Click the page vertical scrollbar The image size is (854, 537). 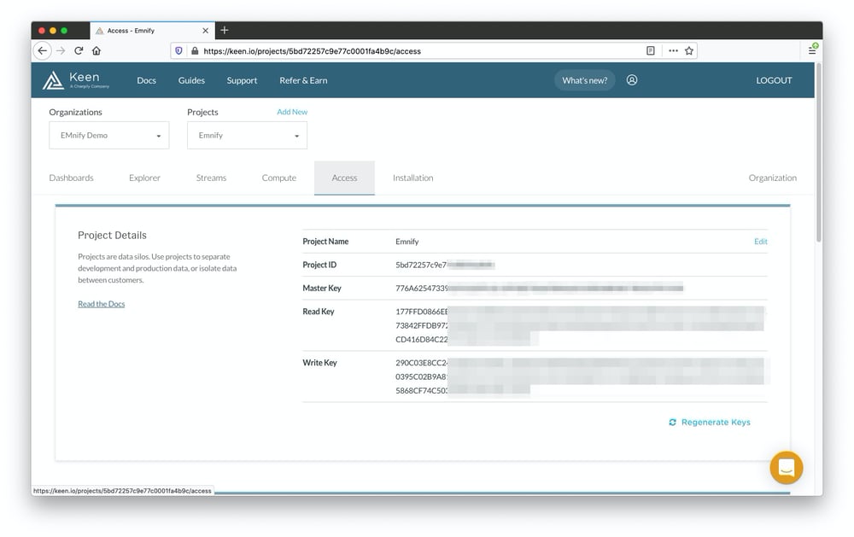819,153
